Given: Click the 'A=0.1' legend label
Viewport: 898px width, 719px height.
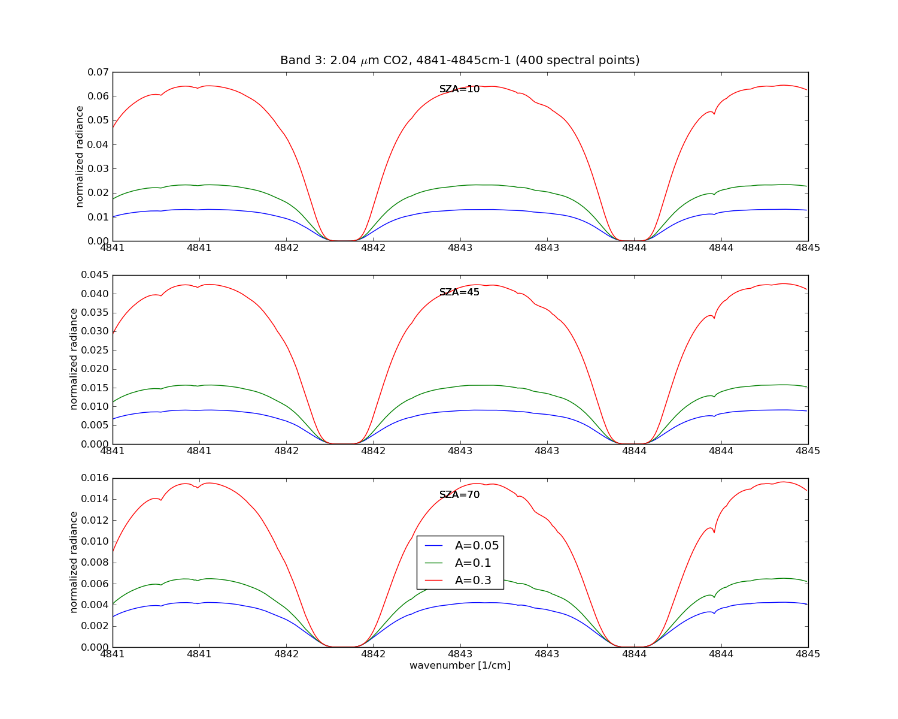Looking at the screenshot, I should pos(473,563).
